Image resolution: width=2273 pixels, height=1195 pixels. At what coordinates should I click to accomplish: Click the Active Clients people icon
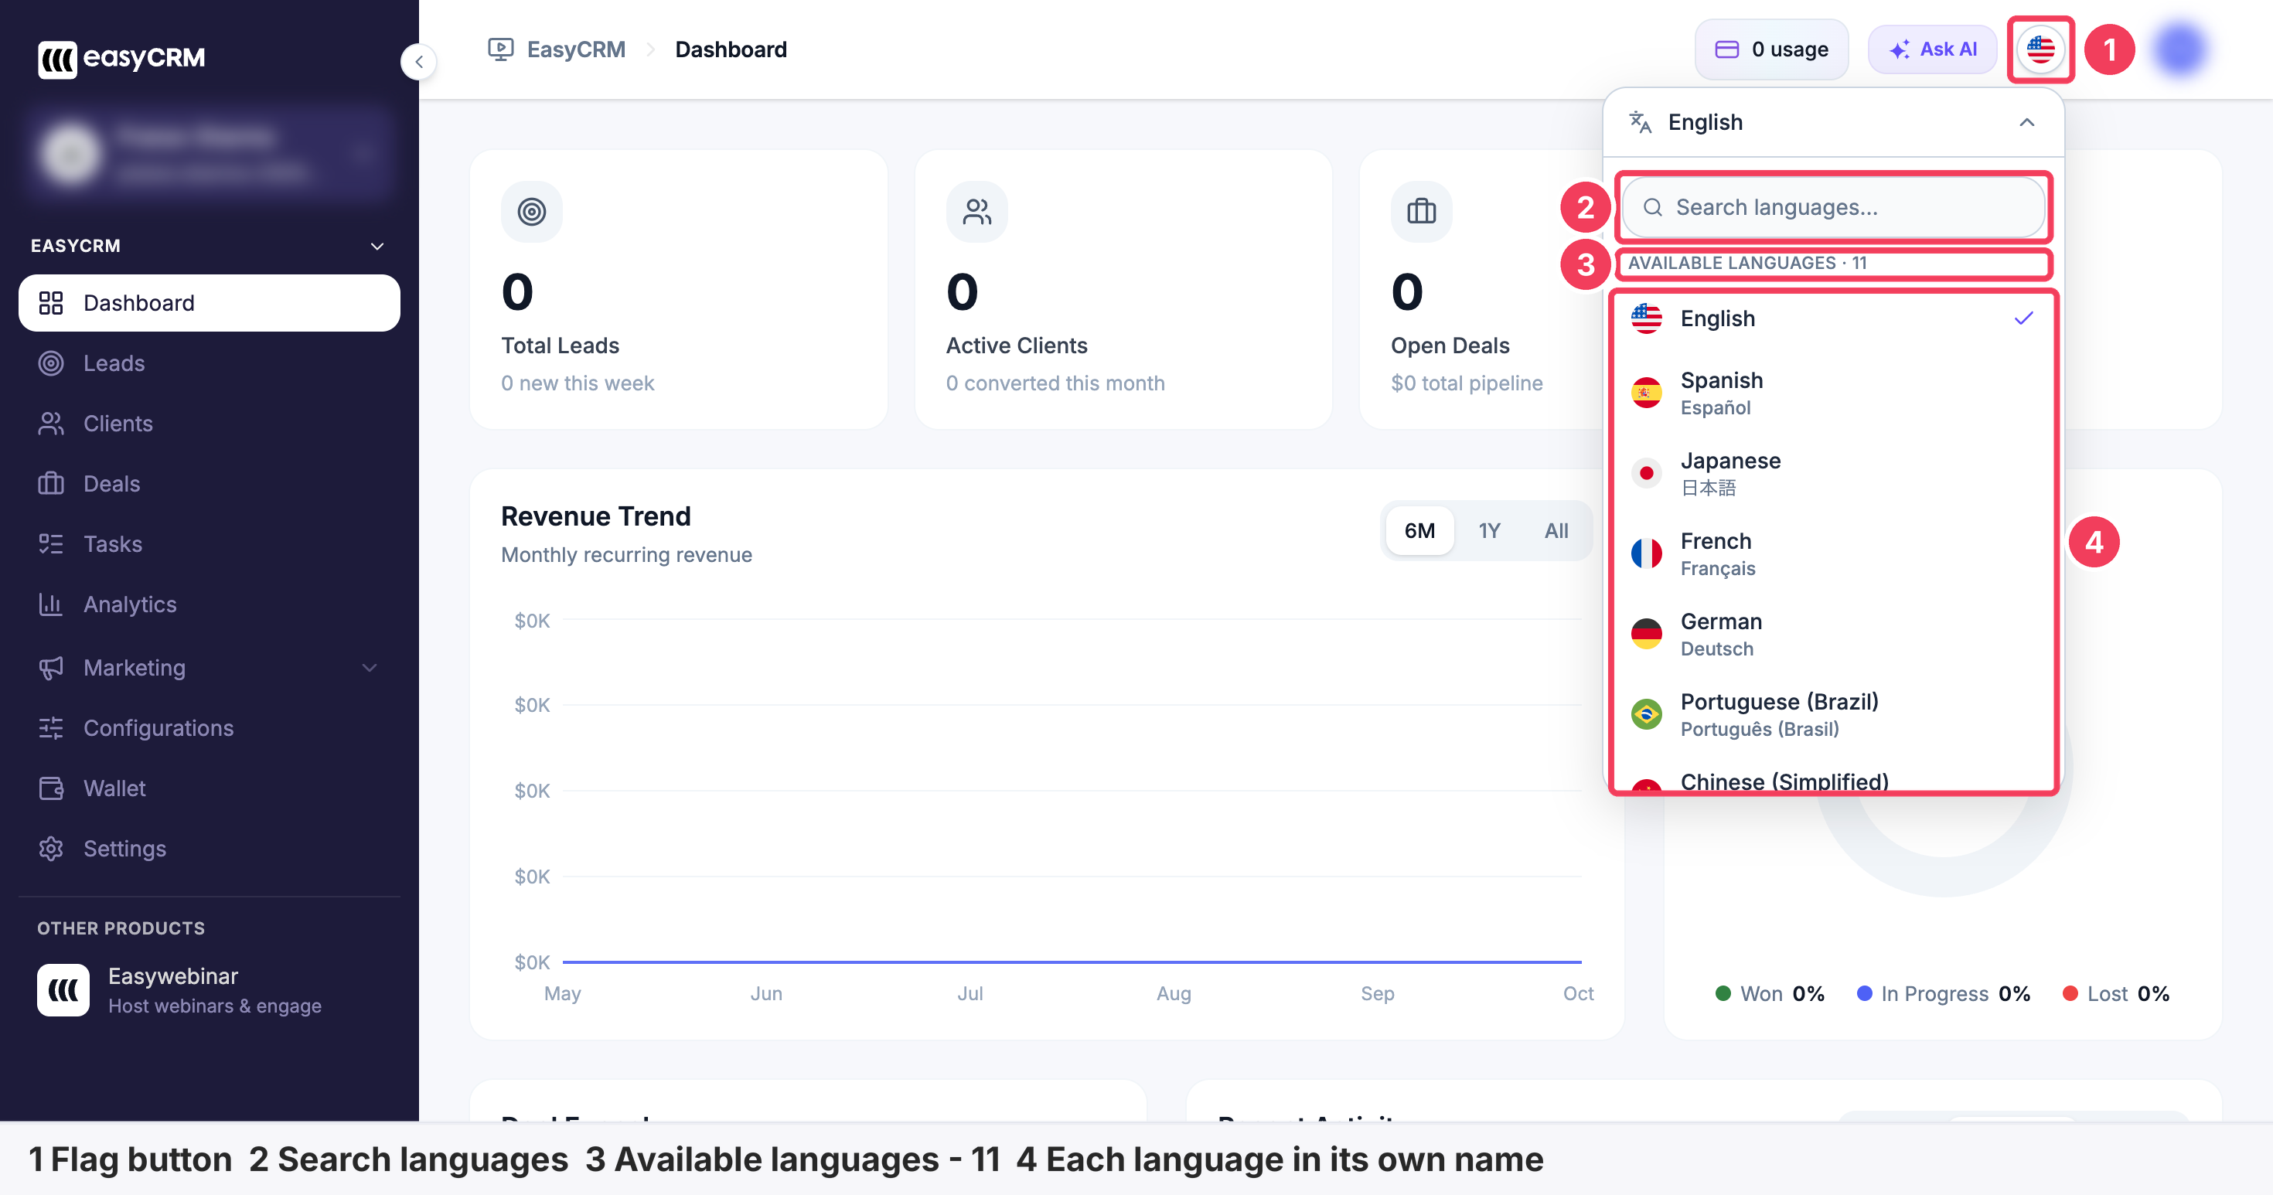coord(976,212)
